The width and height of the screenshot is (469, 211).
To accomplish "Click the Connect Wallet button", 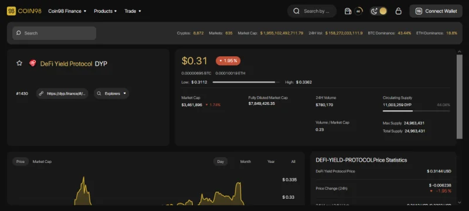I will pos(436,11).
